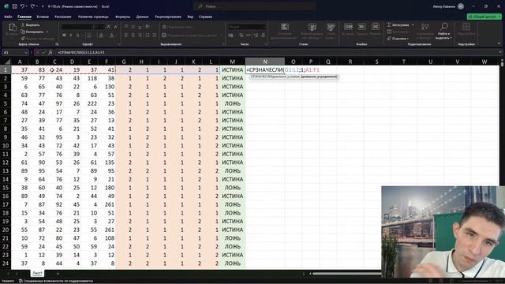Click the horizontal scrollbar thumb

pos(346,274)
